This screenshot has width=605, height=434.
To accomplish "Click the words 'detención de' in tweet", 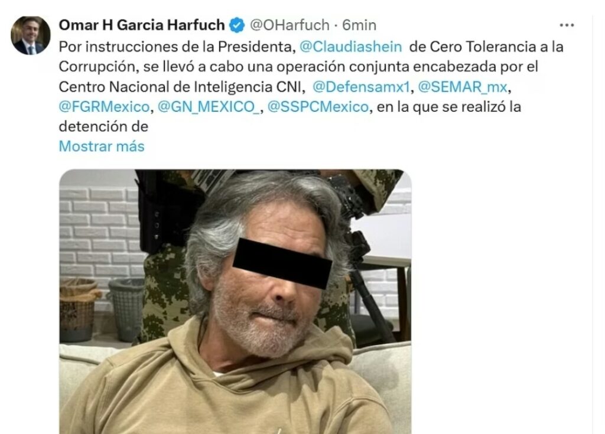I will click(103, 126).
